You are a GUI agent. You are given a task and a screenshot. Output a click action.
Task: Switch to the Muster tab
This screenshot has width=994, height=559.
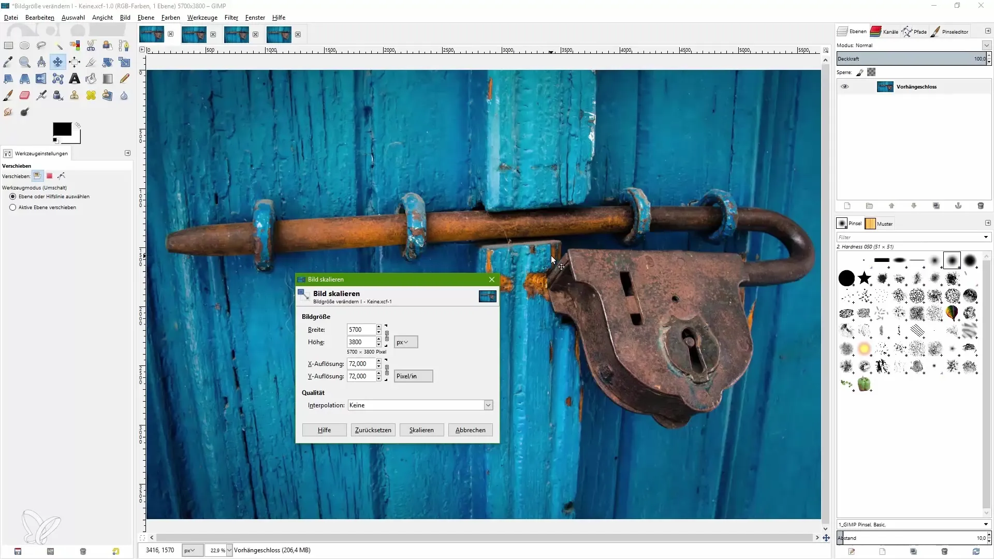[879, 224]
